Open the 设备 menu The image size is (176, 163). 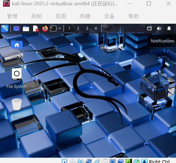[109, 16]
